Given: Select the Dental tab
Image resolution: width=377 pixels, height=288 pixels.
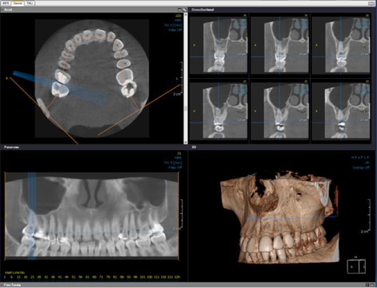Looking at the screenshot, I should tap(18, 3).
